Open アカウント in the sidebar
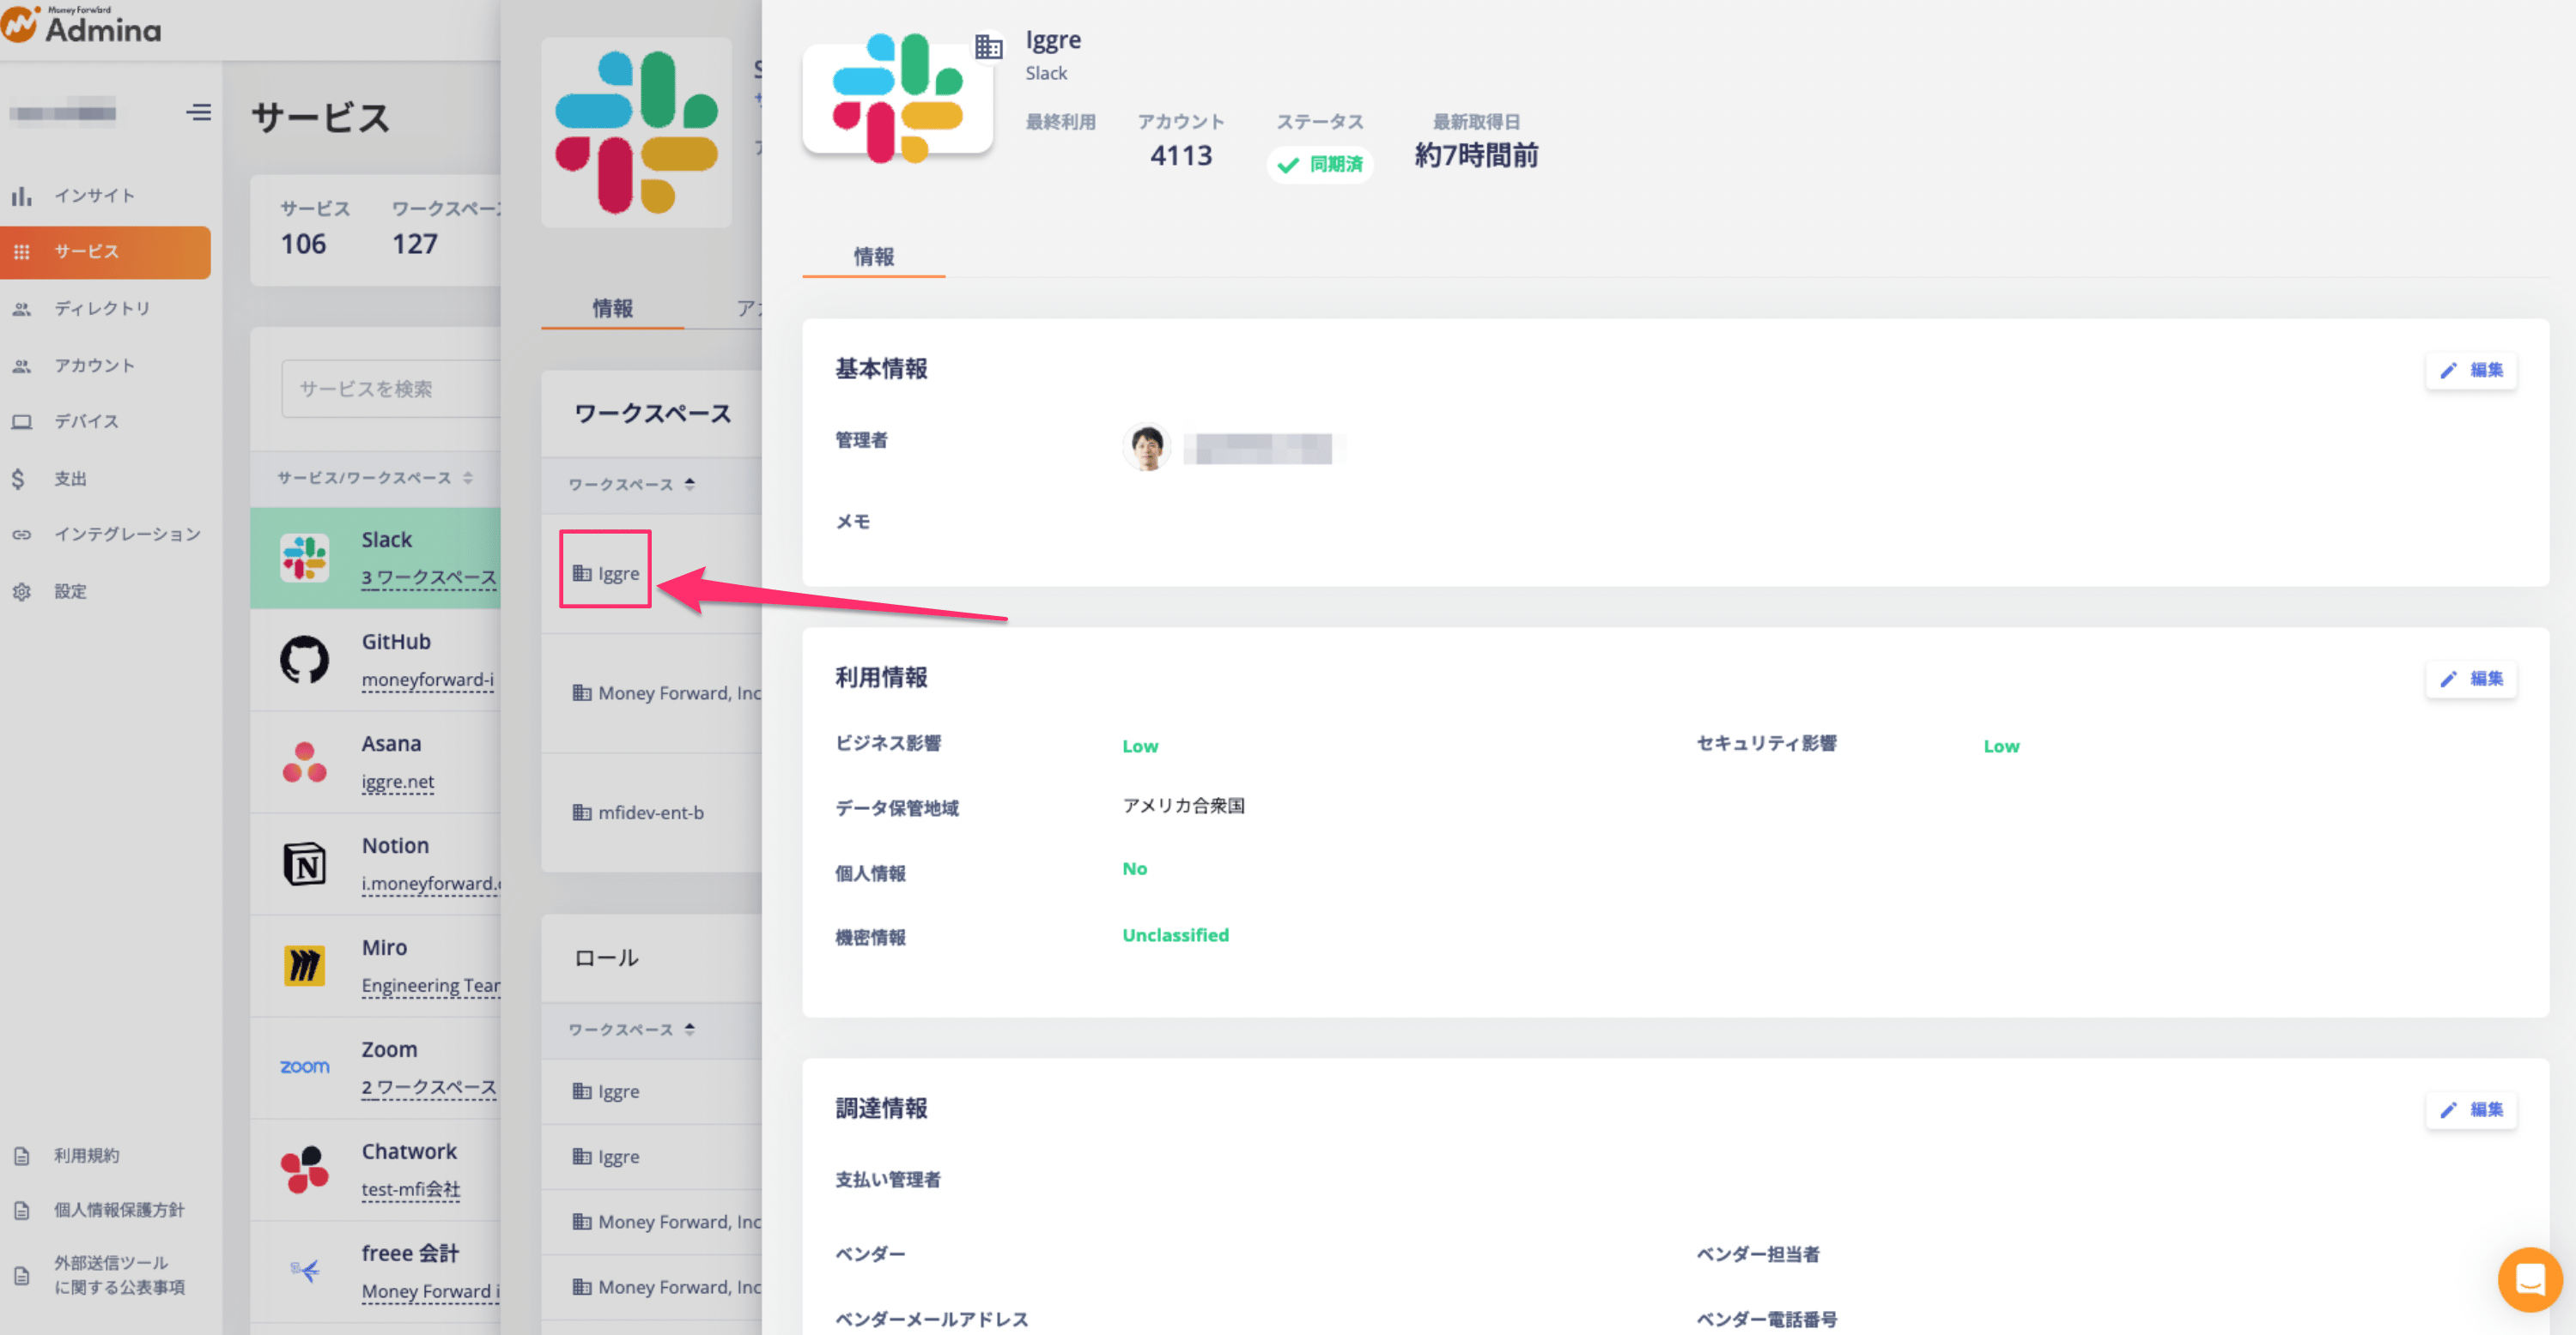The width and height of the screenshot is (2576, 1335). [x=94, y=365]
